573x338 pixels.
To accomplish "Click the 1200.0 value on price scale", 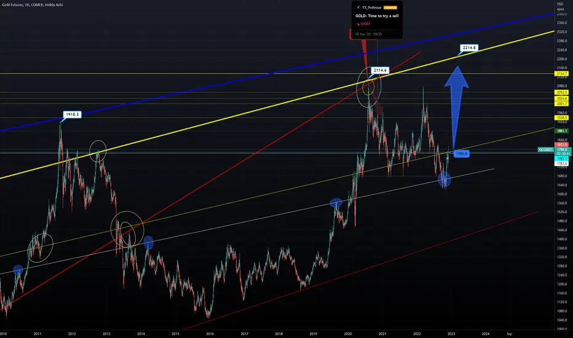I will (562, 285).
